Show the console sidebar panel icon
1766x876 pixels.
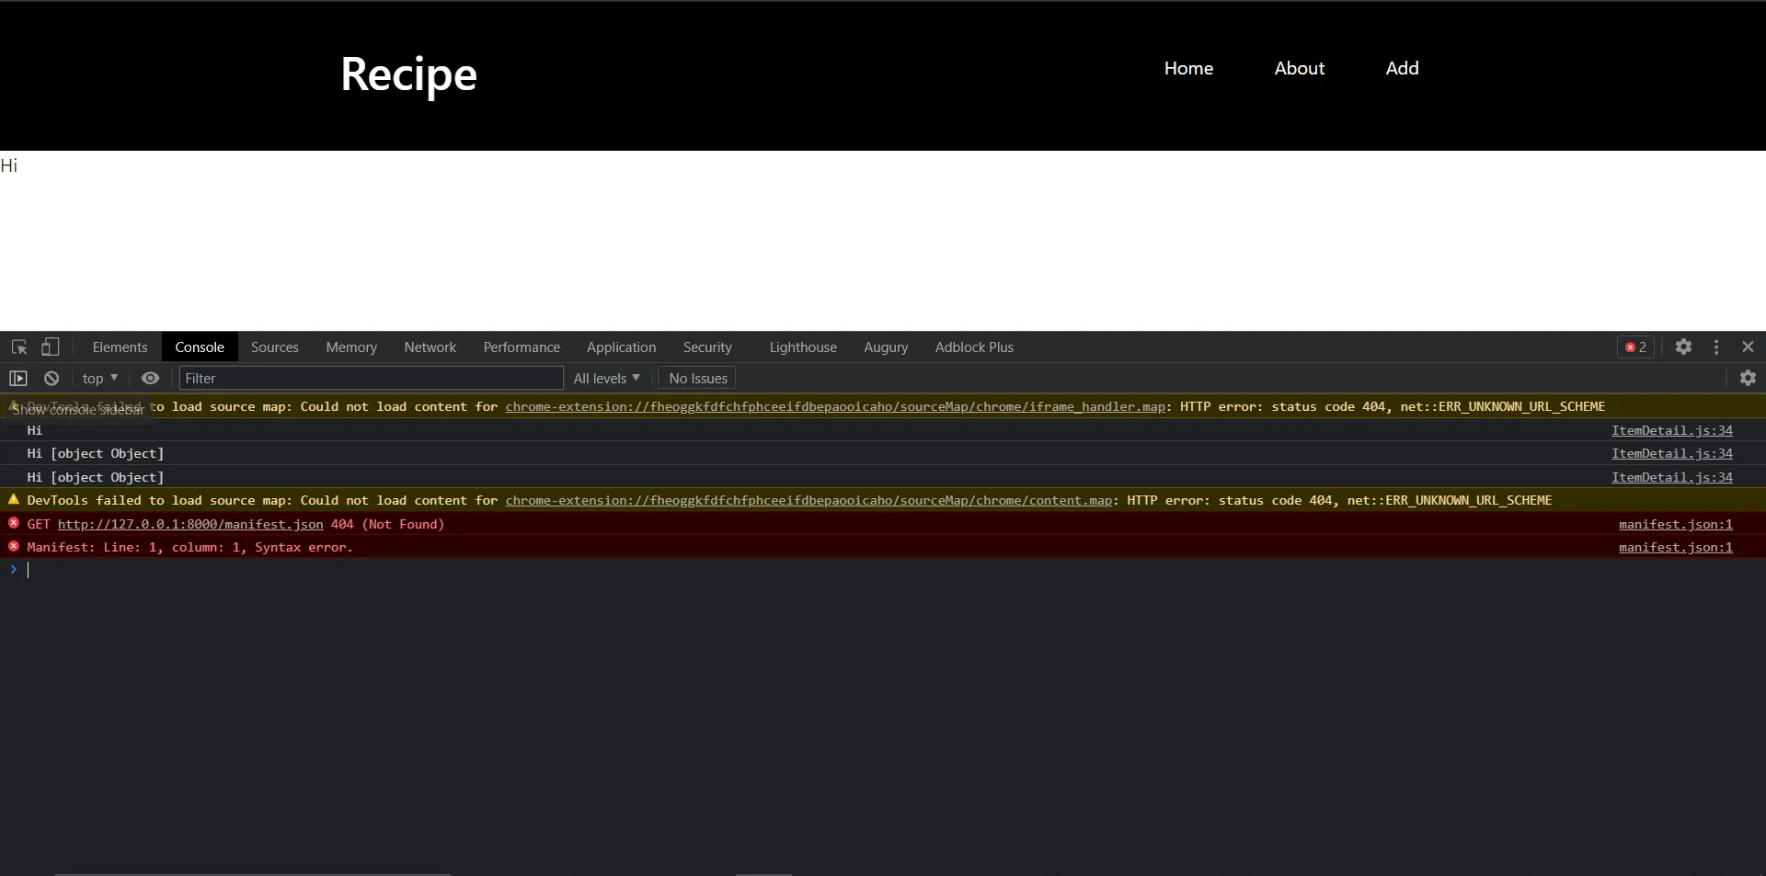click(18, 379)
